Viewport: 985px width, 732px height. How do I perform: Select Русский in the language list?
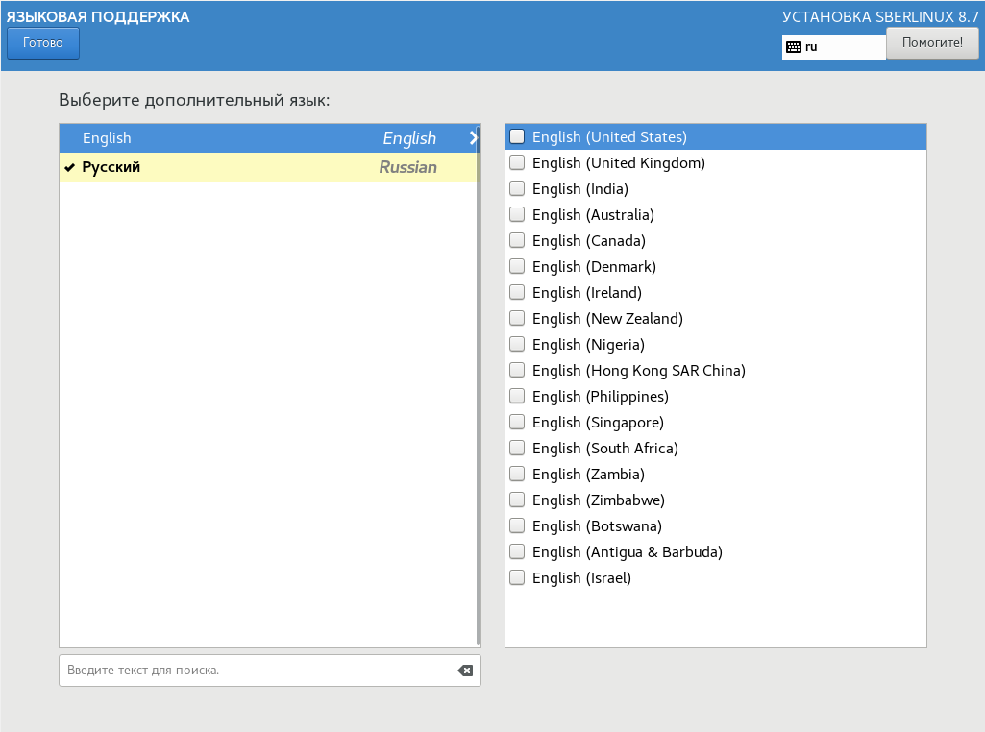click(x=111, y=167)
